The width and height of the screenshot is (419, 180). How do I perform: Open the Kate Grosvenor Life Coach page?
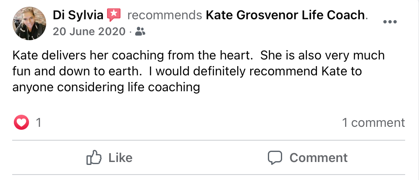[x=285, y=15]
